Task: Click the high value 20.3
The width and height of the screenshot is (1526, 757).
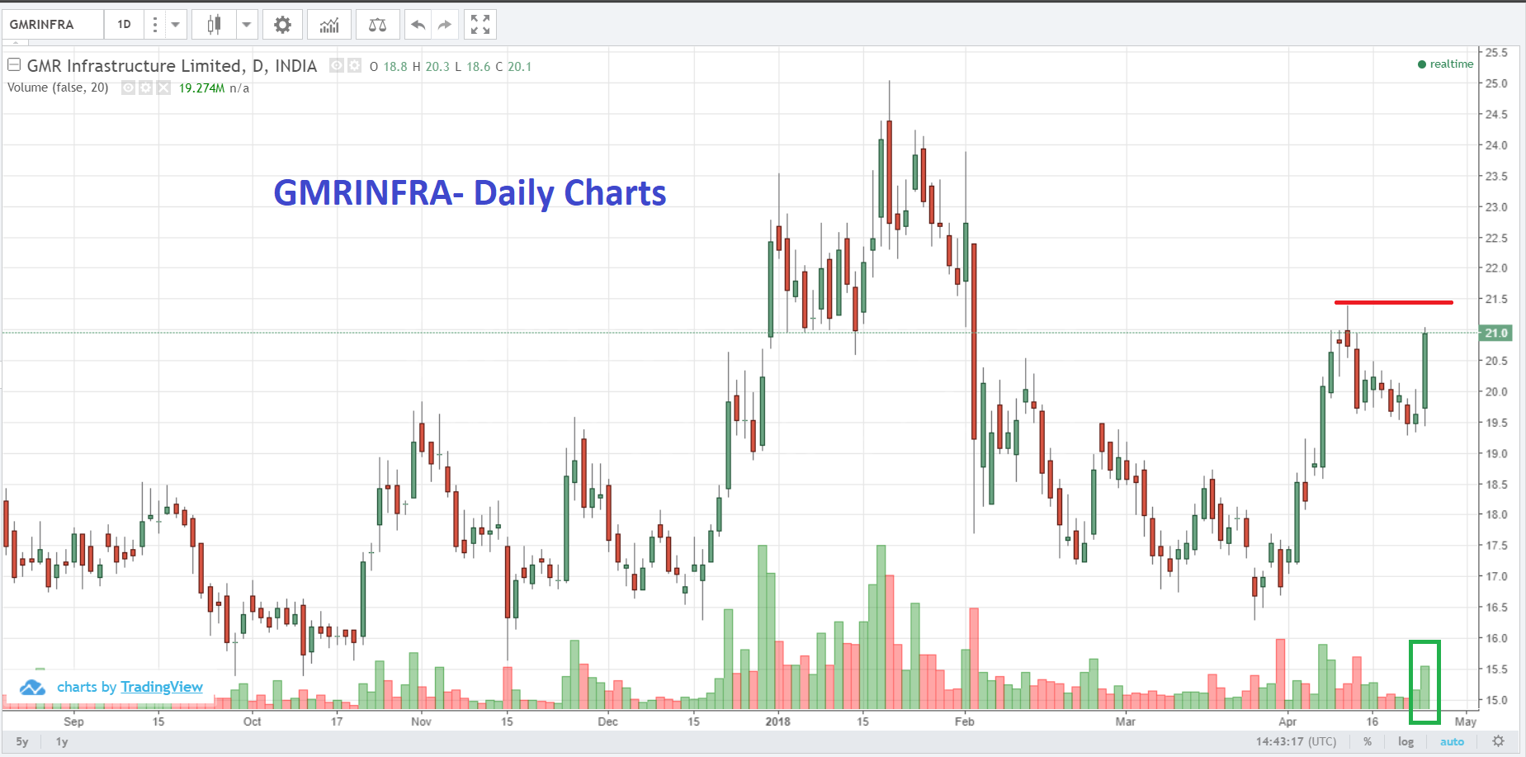Action: coord(437,67)
